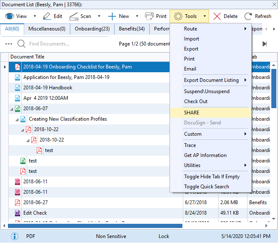
Task: Click PDF icon of Onboarding Checklist row
Action: (18, 67)
